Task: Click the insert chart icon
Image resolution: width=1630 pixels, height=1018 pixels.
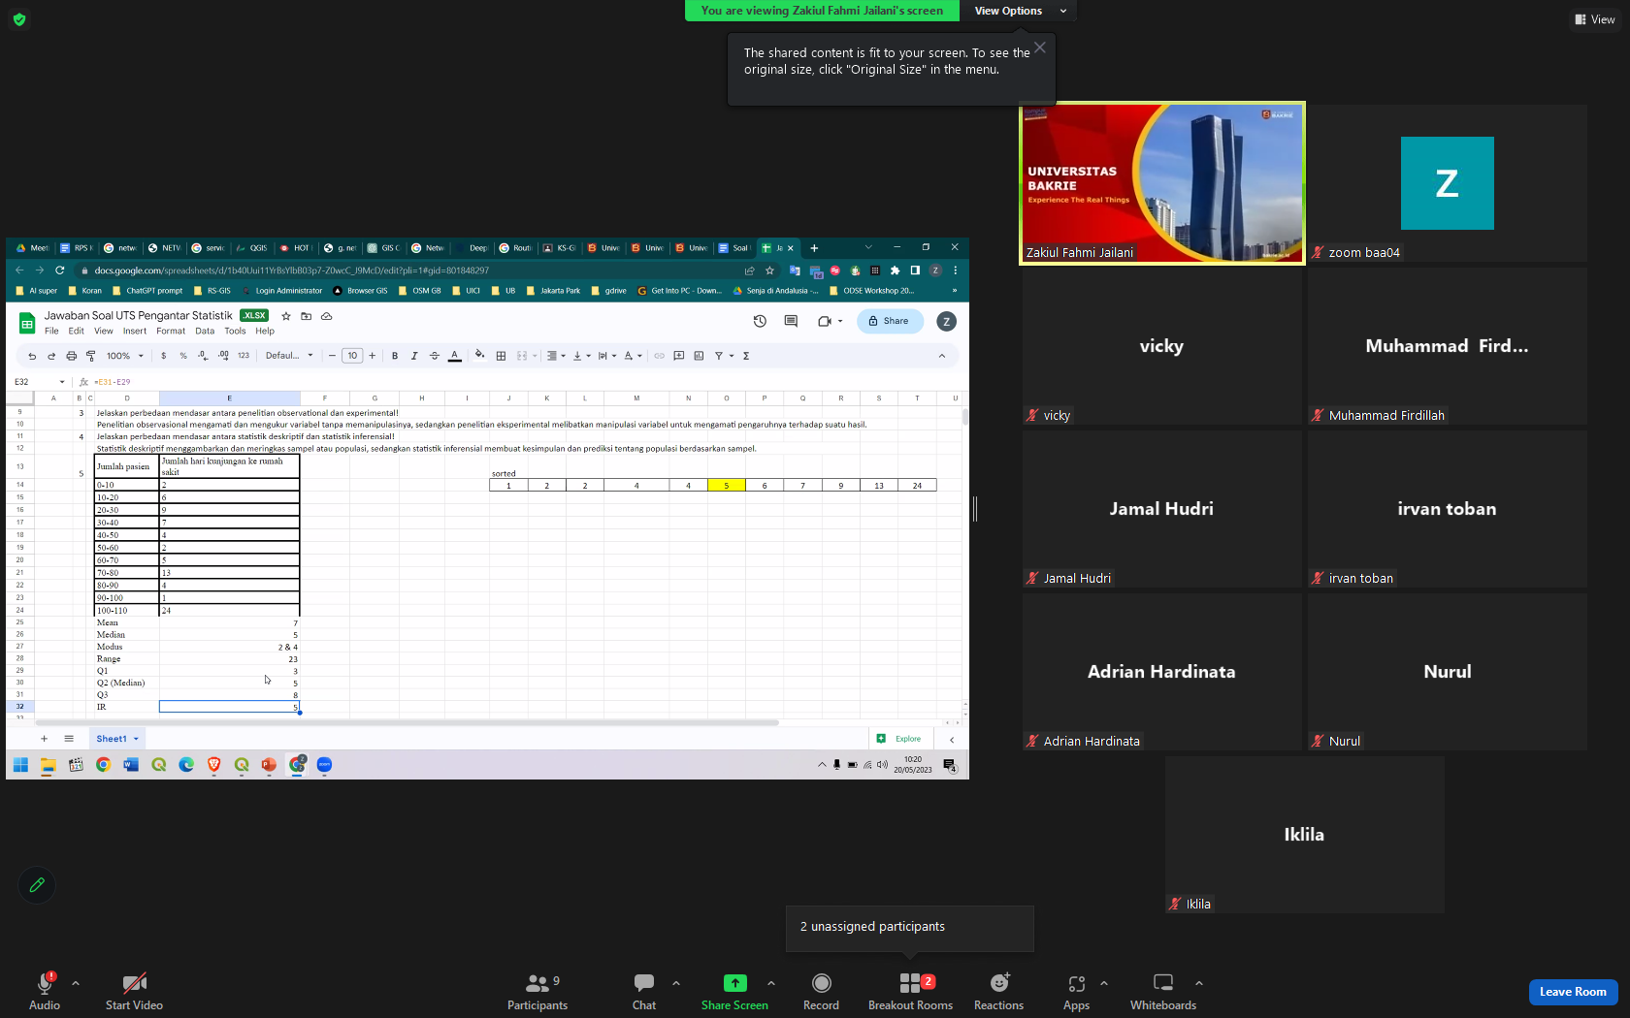Action: tap(699, 356)
